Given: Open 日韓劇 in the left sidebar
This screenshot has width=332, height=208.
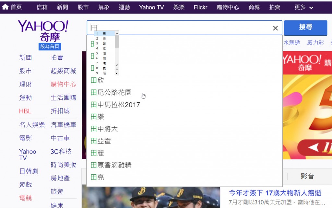Looking at the screenshot, I should pyautogui.click(x=29, y=171).
